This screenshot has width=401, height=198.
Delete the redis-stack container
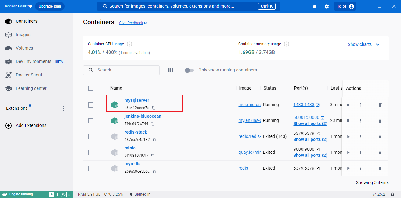tap(380, 137)
